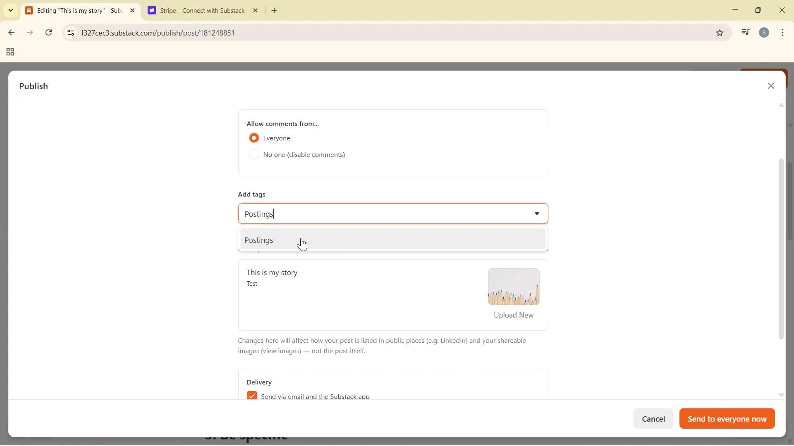Open the browser profile avatar menu

tap(765, 32)
